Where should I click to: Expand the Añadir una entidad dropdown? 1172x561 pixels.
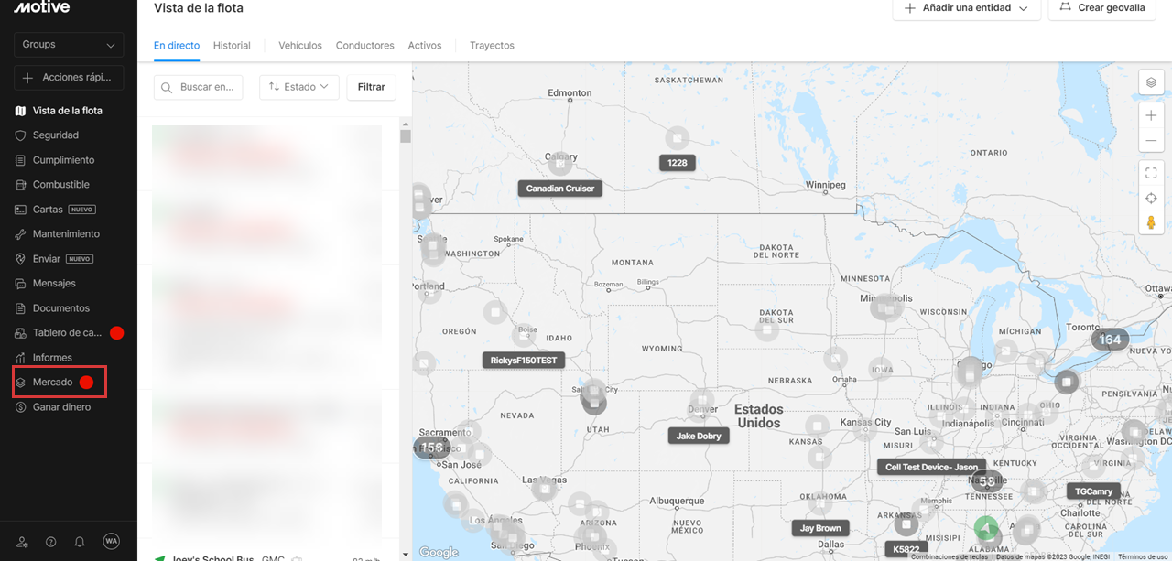click(x=967, y=8)
